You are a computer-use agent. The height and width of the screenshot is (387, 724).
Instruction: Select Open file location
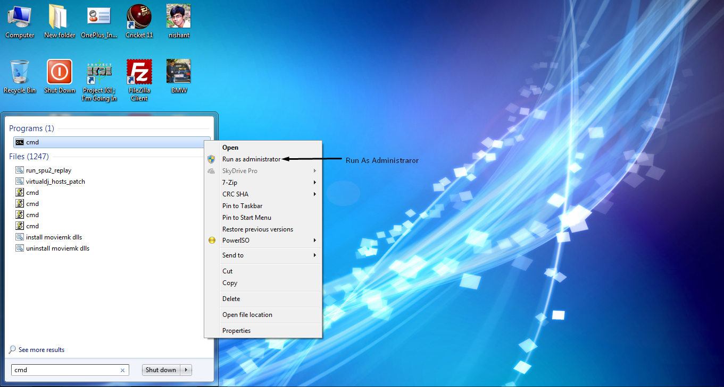(263, 315)
